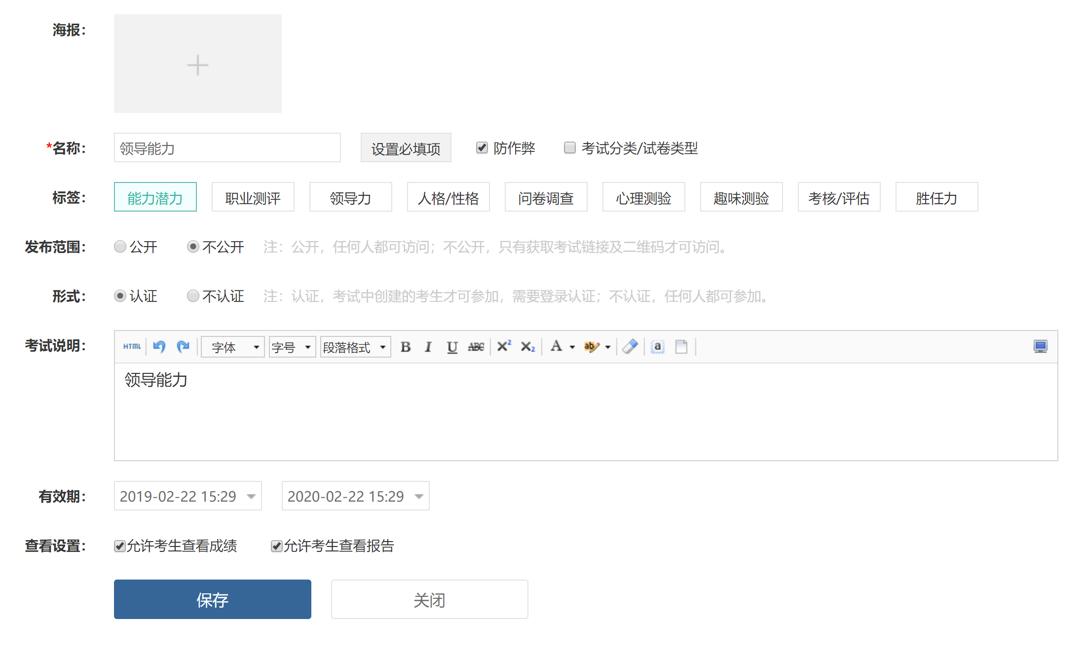The height and width of the screenshot is (657, 1085).
Task: Click the eraser clear-formatting icon
Action: tap(630, 347)
